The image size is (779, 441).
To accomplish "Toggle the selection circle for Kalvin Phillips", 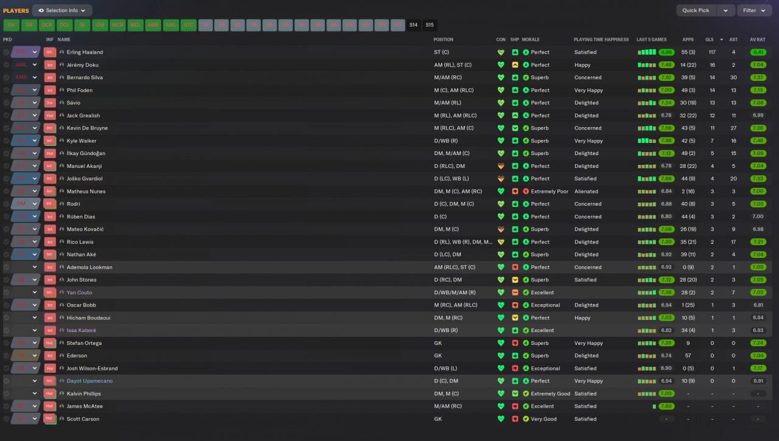I will tap(6, 394).
